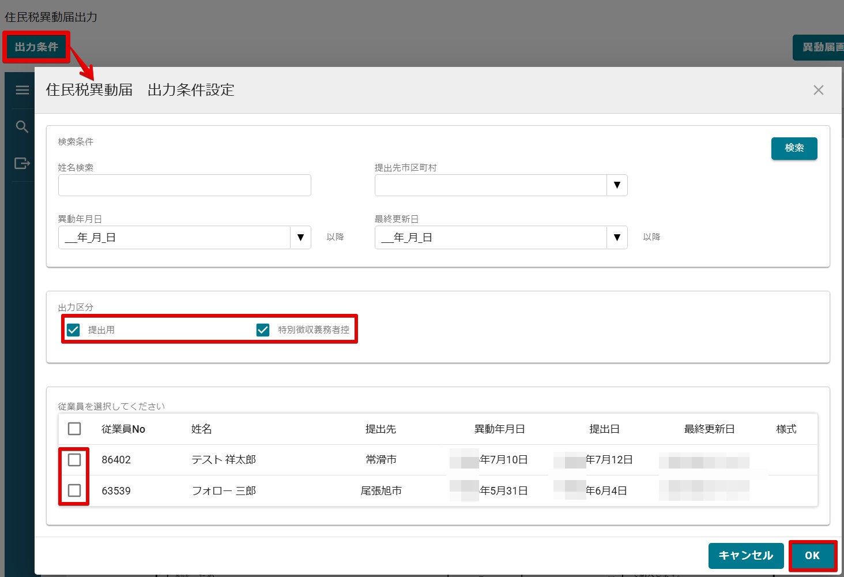Screen dimensions: 844x577
Task: Click the 異動届 button at top right
Action: coord(819,47)
